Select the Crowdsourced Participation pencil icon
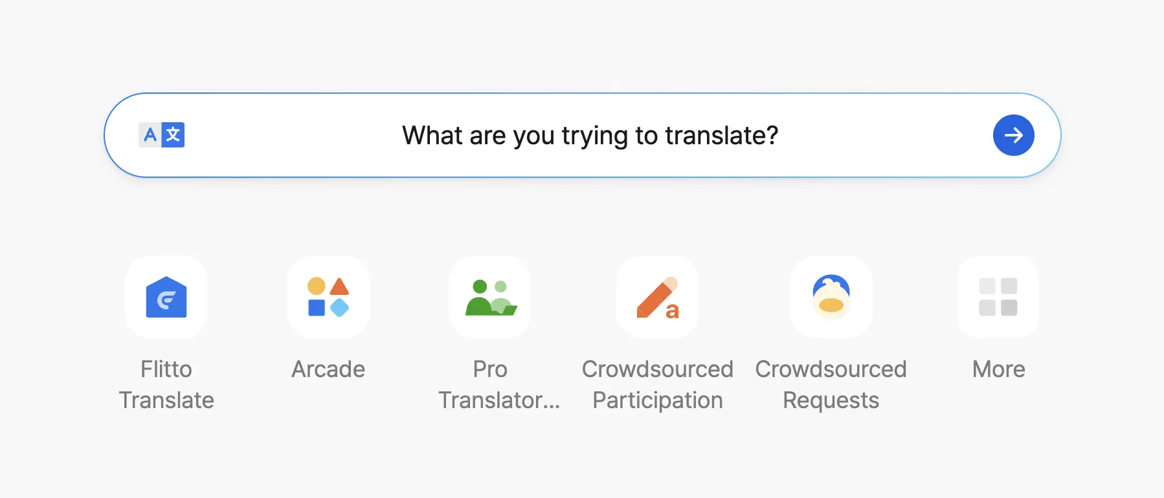 (658, 297)
